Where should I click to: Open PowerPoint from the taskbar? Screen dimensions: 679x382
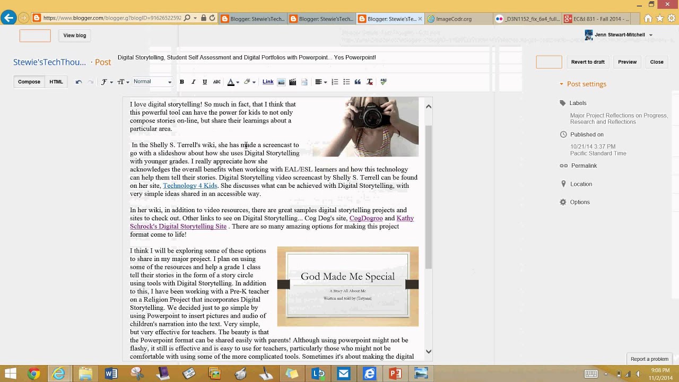point(395,374)
